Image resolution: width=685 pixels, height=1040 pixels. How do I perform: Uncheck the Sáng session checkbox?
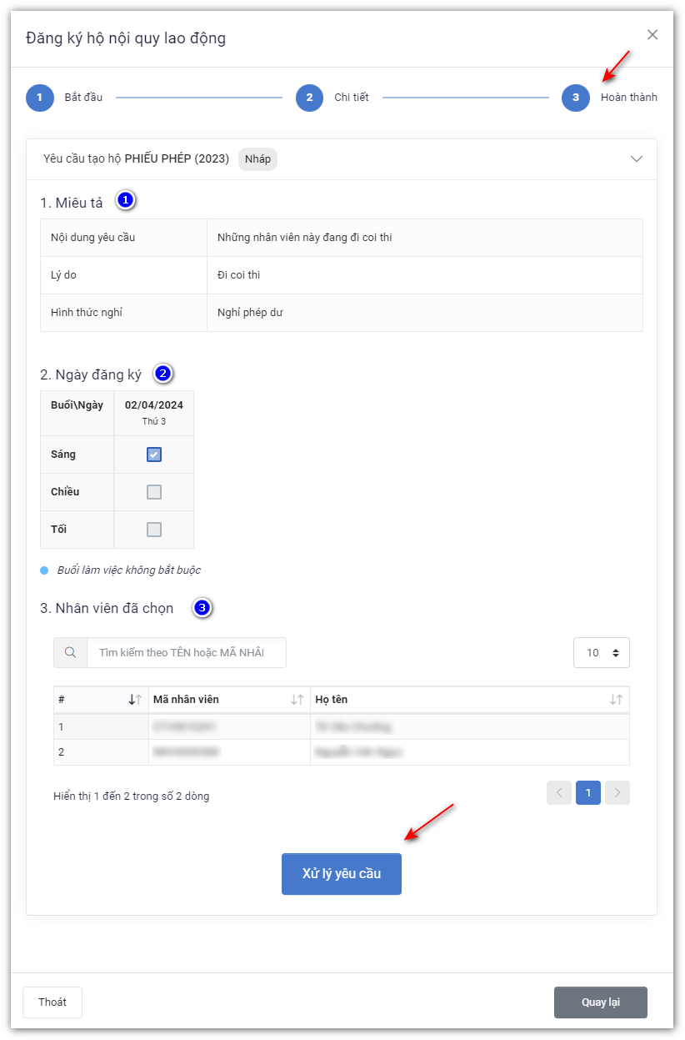coord(154,455)
